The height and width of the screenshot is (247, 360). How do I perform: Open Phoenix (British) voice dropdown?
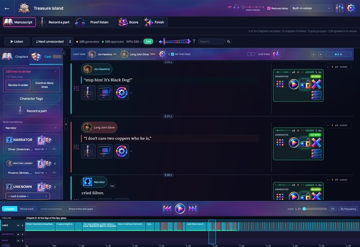(27, 173)
